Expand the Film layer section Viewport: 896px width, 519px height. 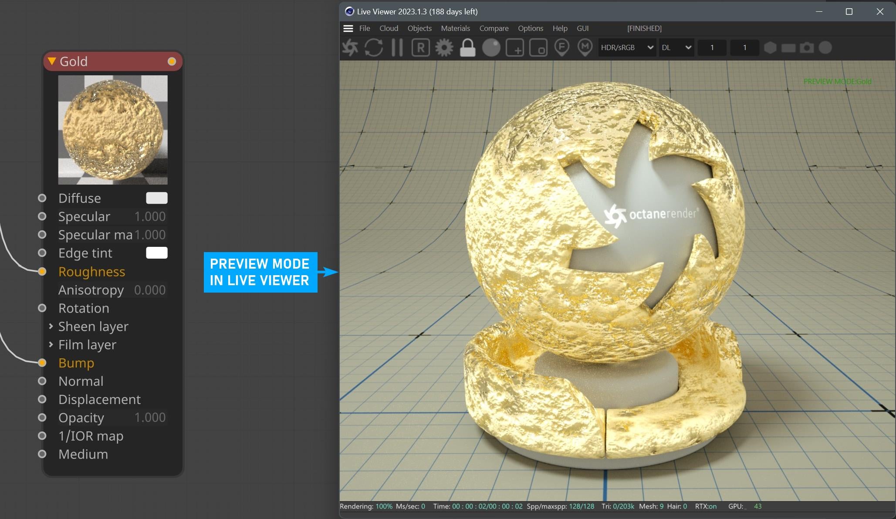coord(51,344)
